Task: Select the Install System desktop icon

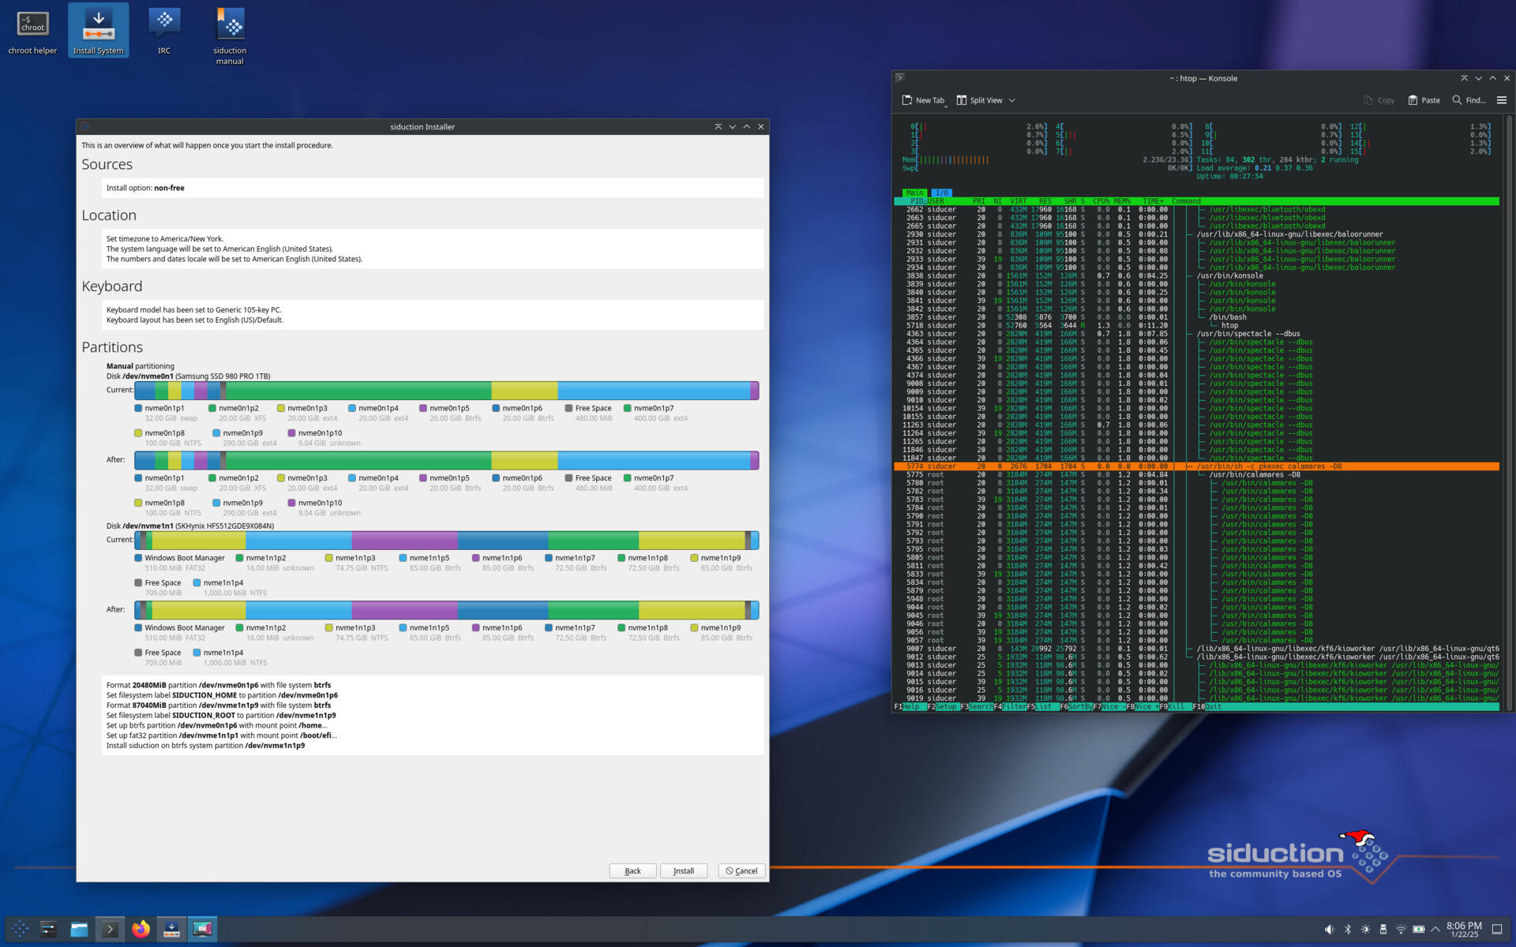Action: point(98,32)
